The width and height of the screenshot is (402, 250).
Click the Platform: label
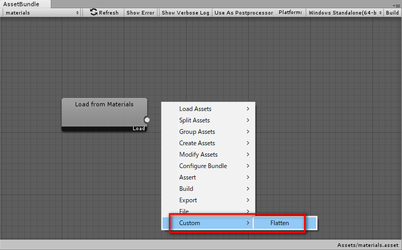[x=291, y=12]
